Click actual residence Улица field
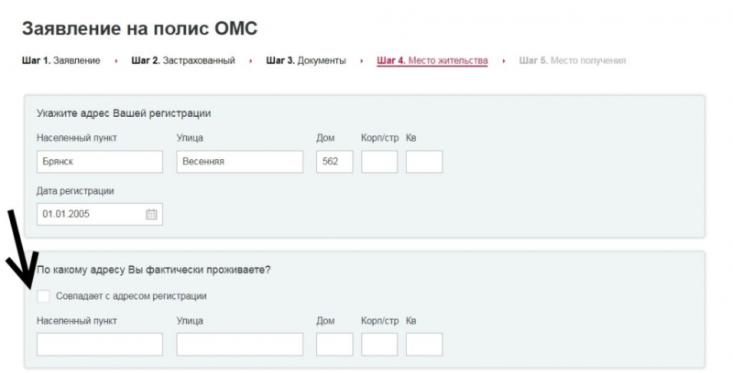The width and height of the screenshot is (733, 373). pyautogui.click(x=239, y=344)
